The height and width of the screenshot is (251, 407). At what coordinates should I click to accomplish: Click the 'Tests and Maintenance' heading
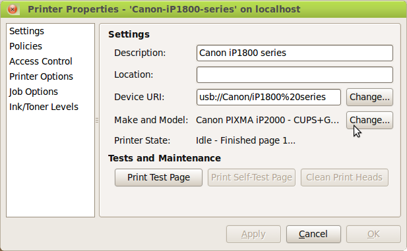pyautogui.click(x=164, y=158)
